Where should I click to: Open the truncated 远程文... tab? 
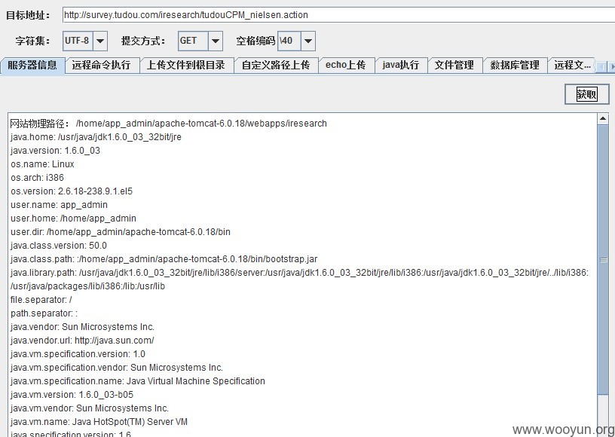pos(572,65)
